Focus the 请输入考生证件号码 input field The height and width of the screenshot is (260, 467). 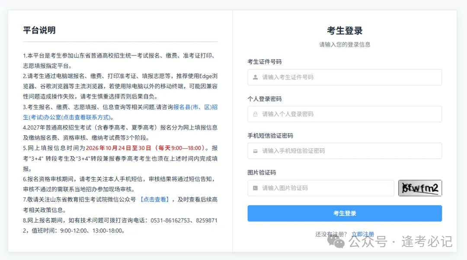coord(345,77)
